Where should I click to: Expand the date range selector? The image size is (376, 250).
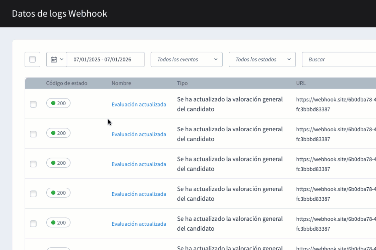tap(106, 59)
